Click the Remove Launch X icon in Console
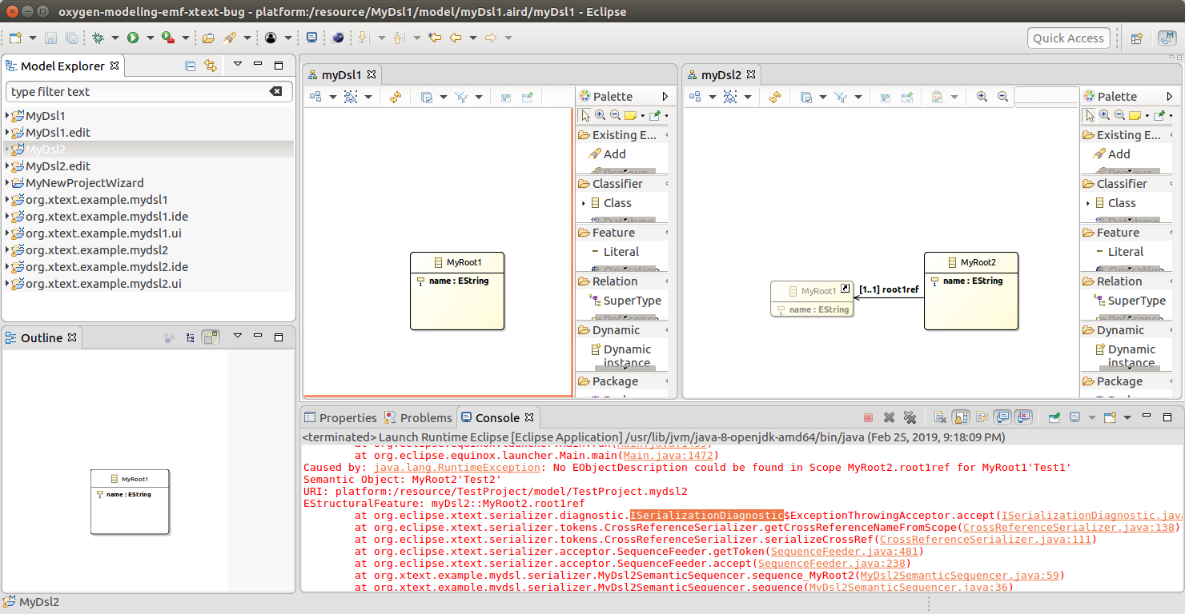This screenshot has width=1185, height=614. pyautogui.click(x=889, y=417)
